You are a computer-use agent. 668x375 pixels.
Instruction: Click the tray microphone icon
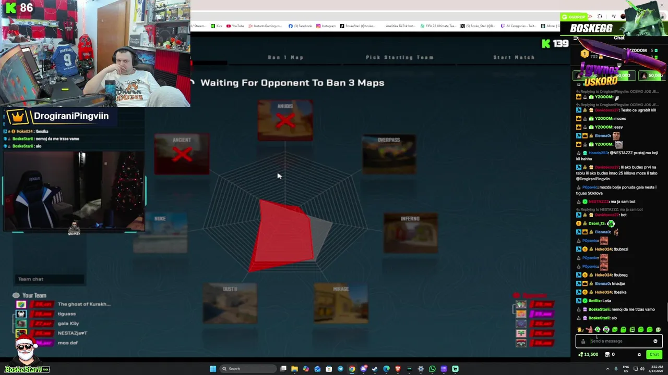(x=616, y=369)
